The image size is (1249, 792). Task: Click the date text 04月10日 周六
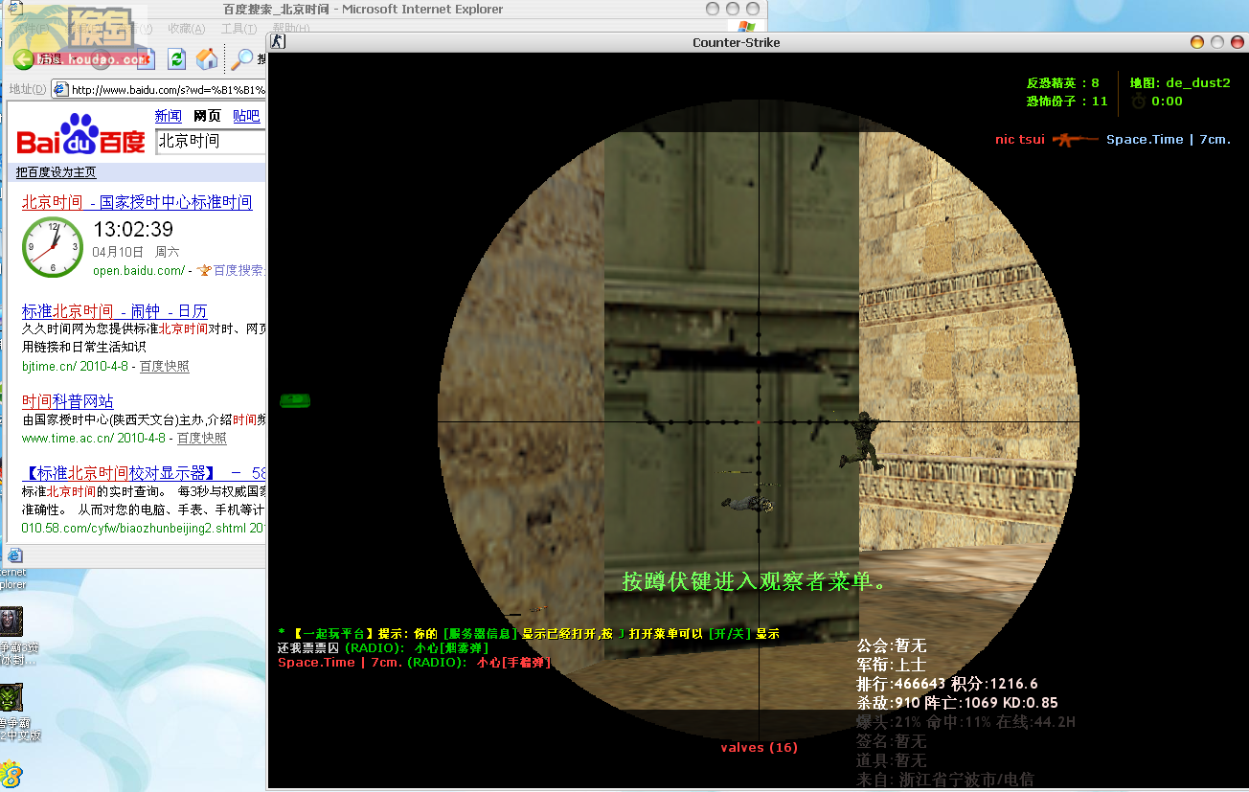click(x=136, y=252)
